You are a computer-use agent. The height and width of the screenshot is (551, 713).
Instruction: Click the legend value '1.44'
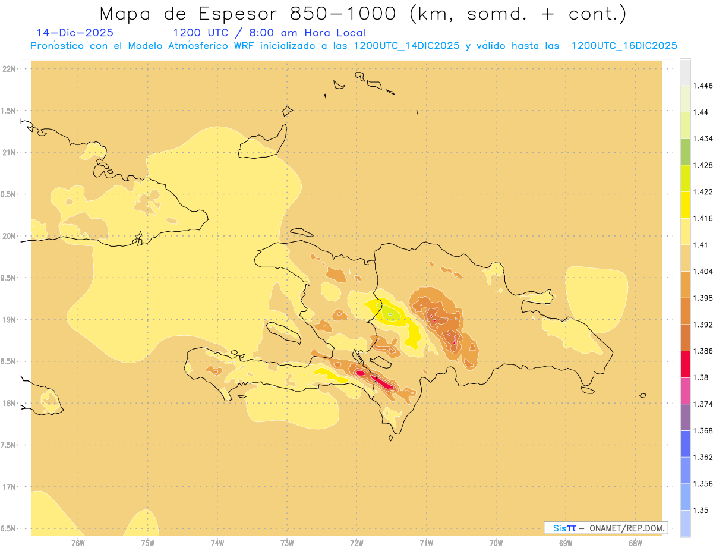click(701, 112)
